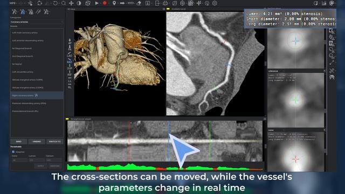Click the red record button
This screenshot has height=194, width=345.
pos(105,3)
